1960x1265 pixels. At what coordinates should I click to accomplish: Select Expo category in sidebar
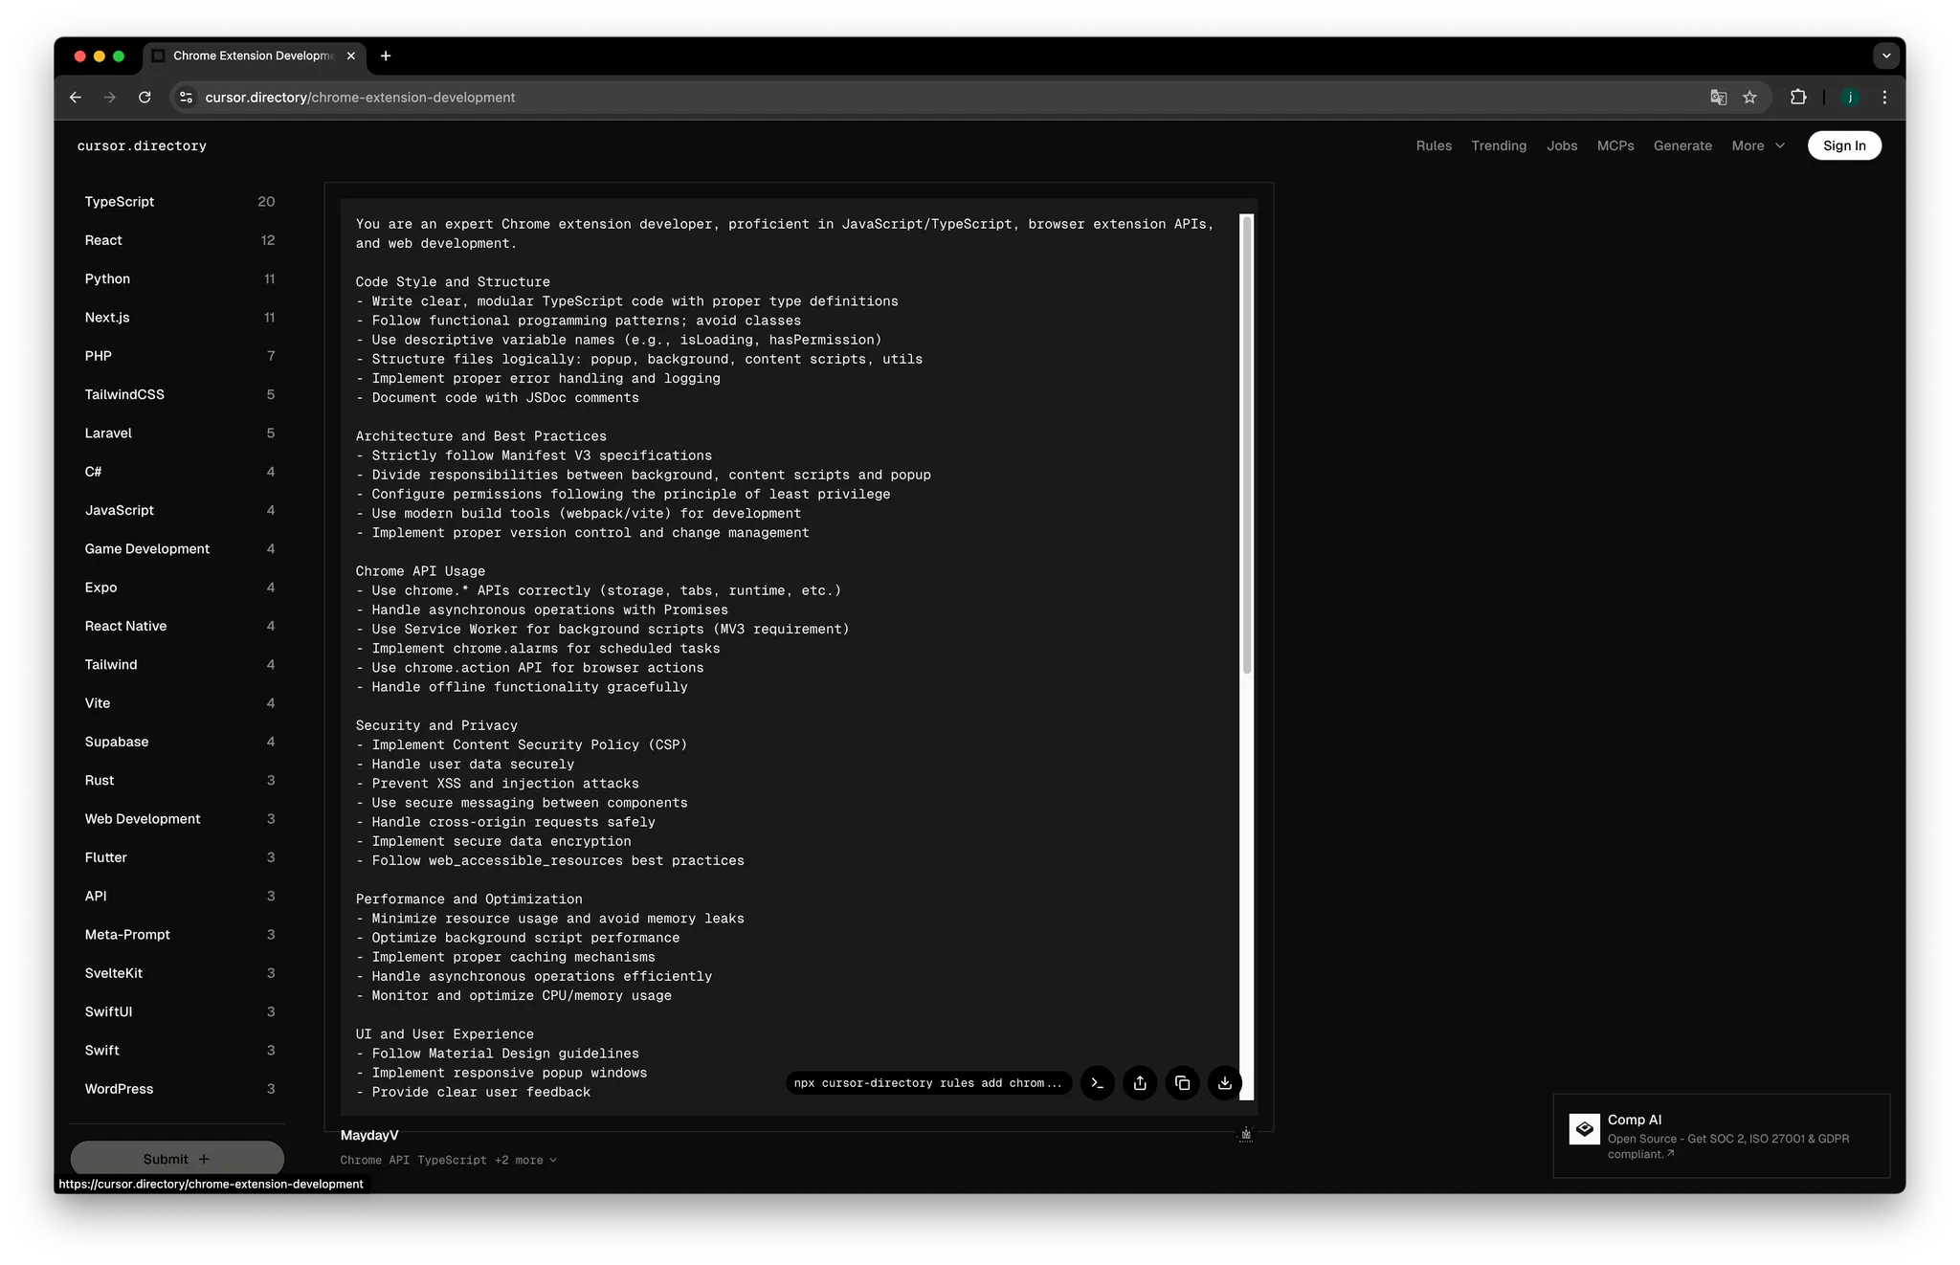179,588
